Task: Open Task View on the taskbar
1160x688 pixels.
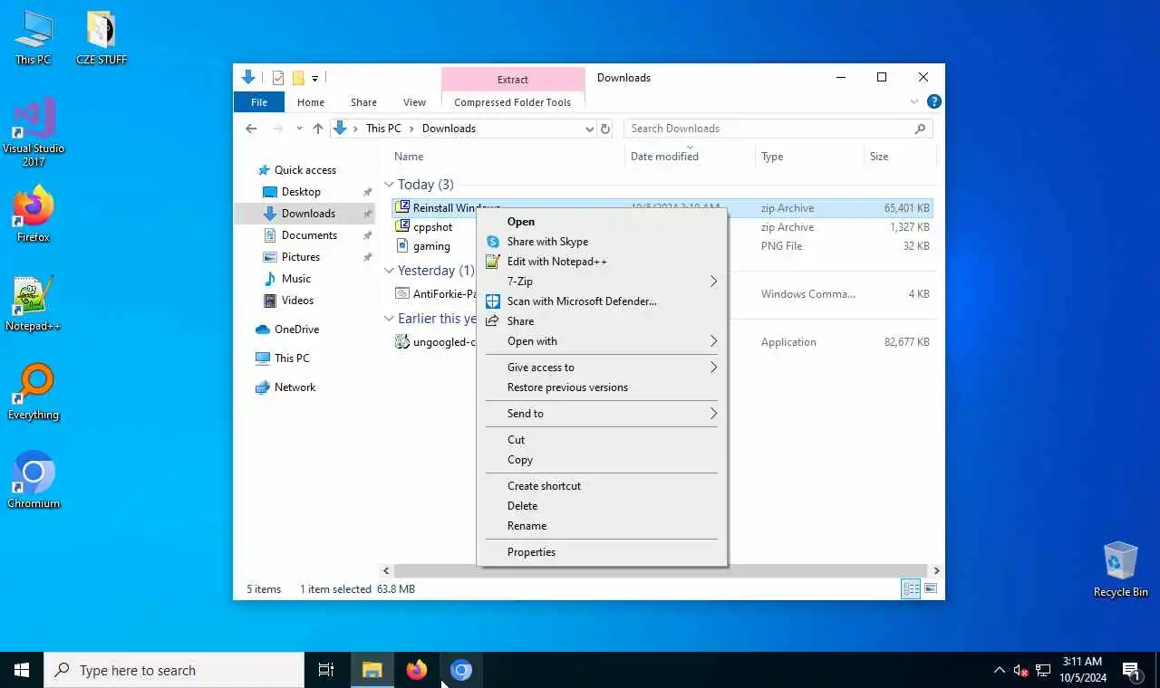Action: pyautogui.click(x=326, y=670)
